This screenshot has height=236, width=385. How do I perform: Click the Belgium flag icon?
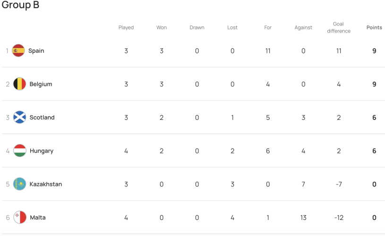[20, 84]
